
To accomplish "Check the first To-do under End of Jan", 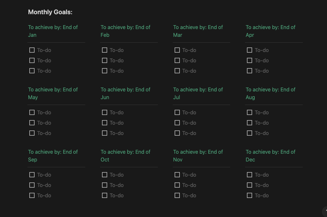I will point(32,50).
